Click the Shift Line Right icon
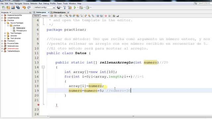The width and height of the screenshot is (212, 119). tap(101, 16)
